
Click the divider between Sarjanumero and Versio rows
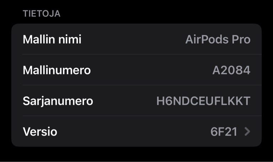[141, 116]
